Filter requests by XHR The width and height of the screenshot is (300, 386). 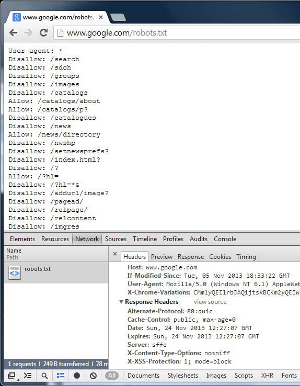click(x=267, y=376)
